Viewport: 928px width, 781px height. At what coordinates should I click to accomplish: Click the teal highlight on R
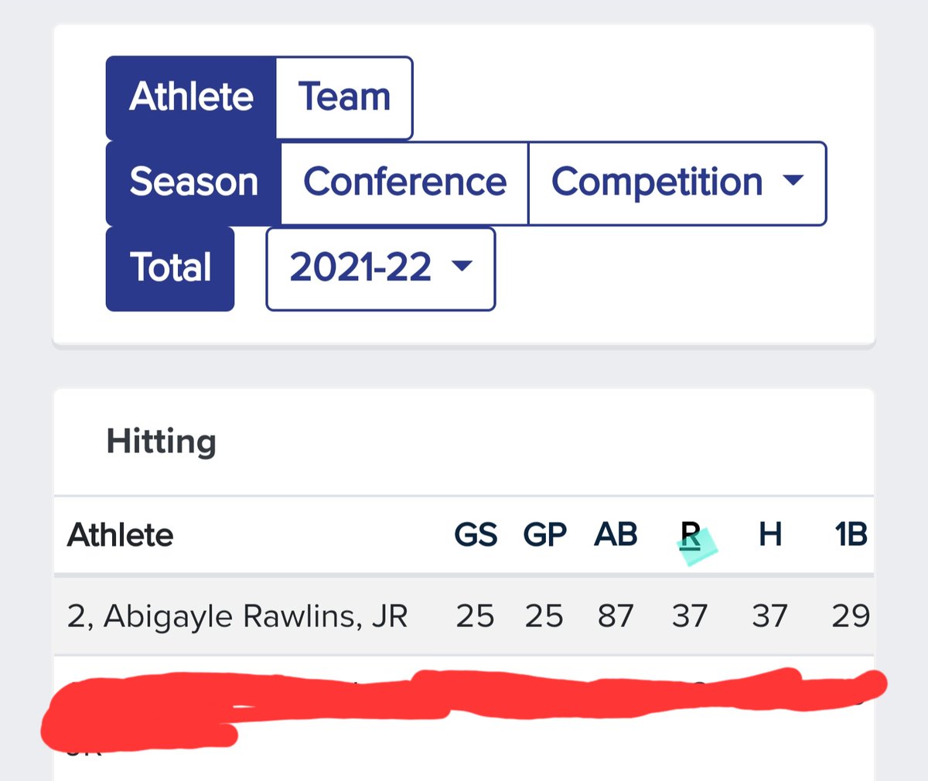pyautogui.click(x=697, y=546)
